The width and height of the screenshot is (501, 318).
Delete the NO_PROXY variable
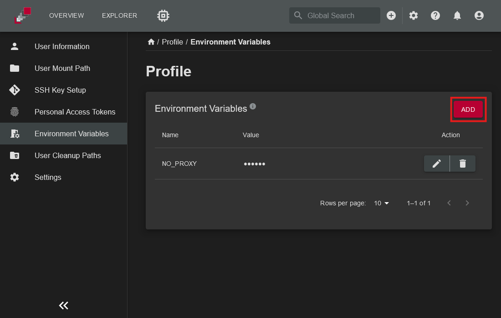pos(463,164)
